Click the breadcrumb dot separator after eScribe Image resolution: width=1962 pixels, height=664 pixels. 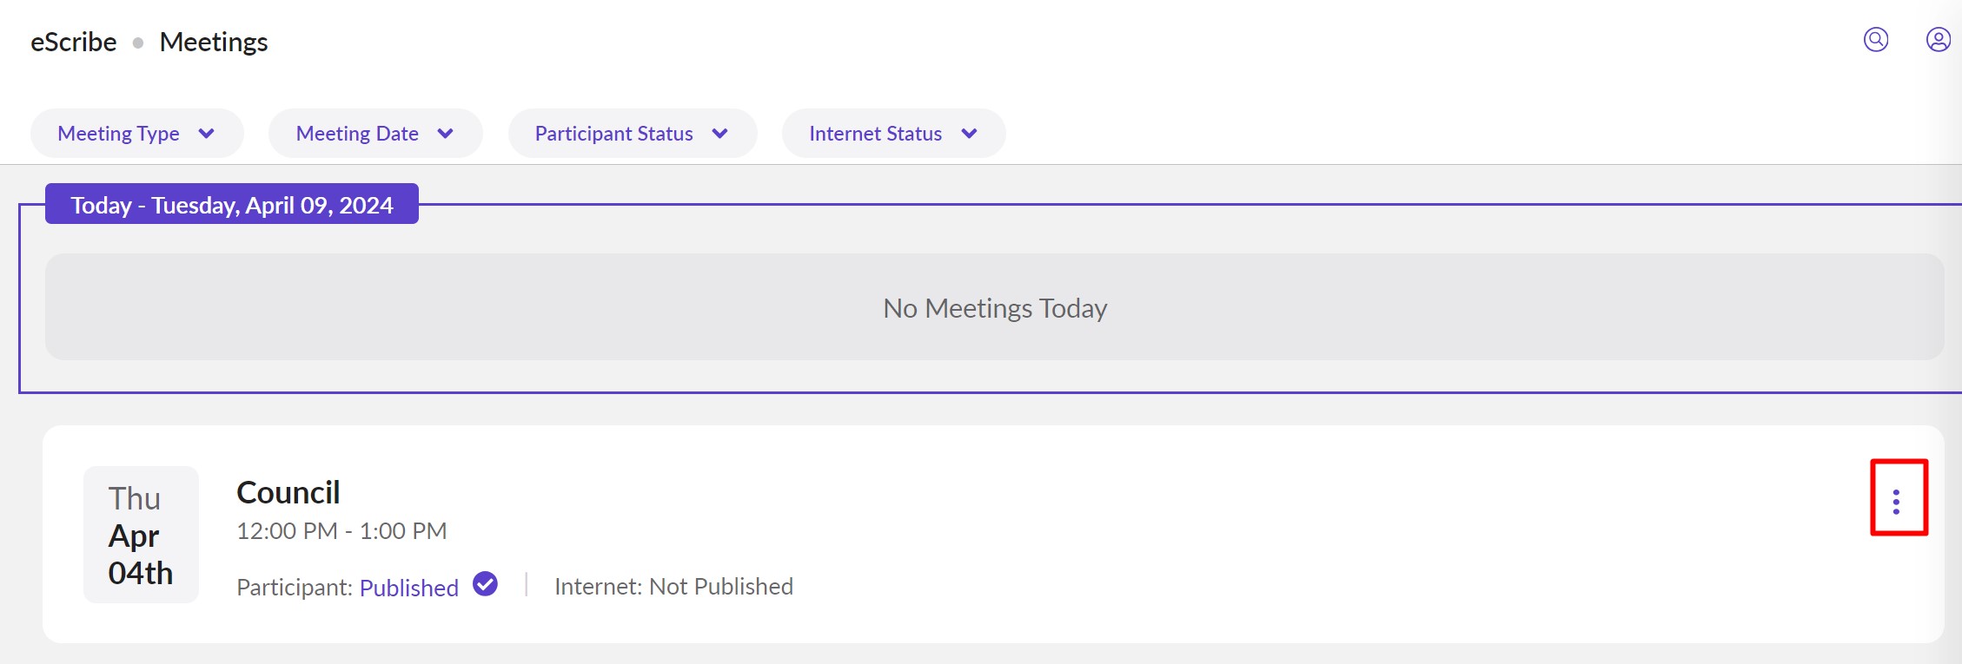coord(138,43)
